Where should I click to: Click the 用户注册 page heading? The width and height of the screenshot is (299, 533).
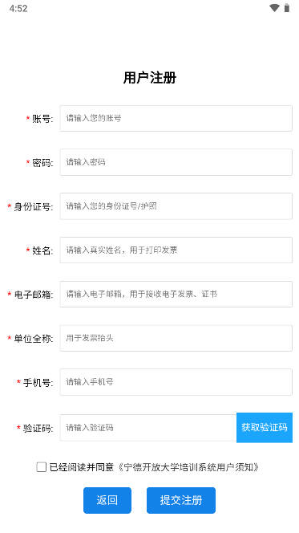pyautogui.click(x=150, y=78)
